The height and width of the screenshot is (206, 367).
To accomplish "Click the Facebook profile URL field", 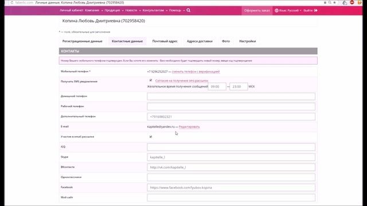I will (231, 188).
